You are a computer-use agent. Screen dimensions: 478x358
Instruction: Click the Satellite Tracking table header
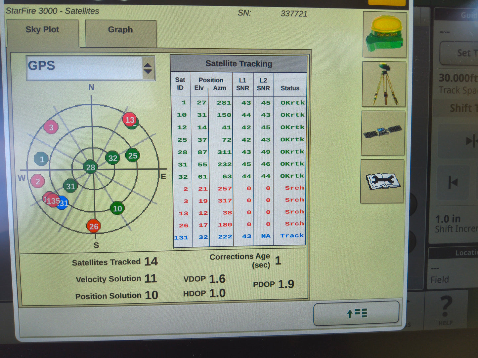(239, 63)
